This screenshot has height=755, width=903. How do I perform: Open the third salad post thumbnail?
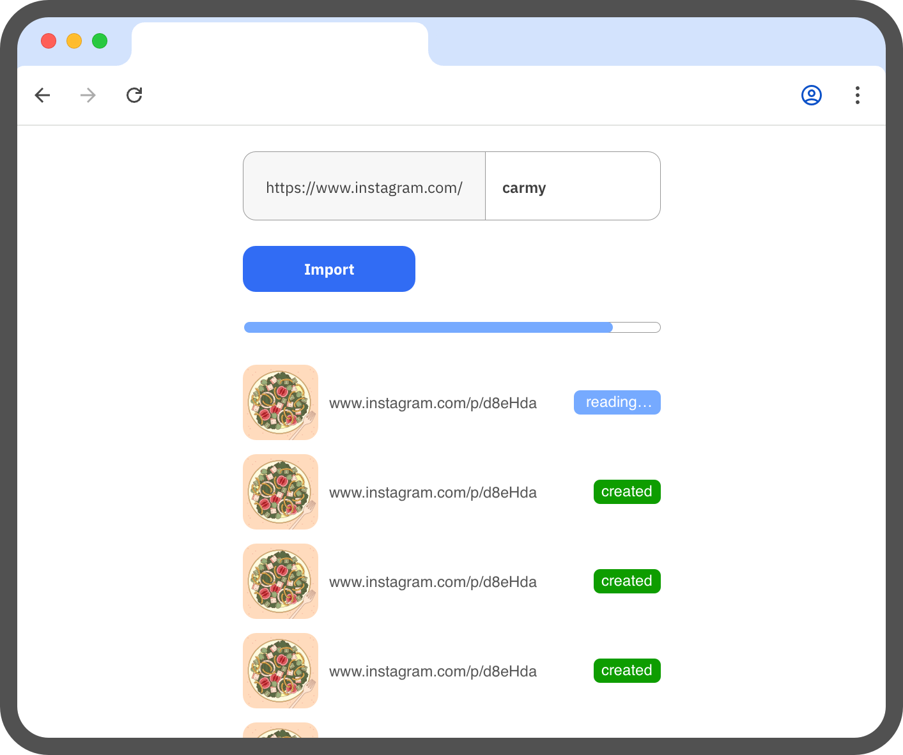[280, 581]
